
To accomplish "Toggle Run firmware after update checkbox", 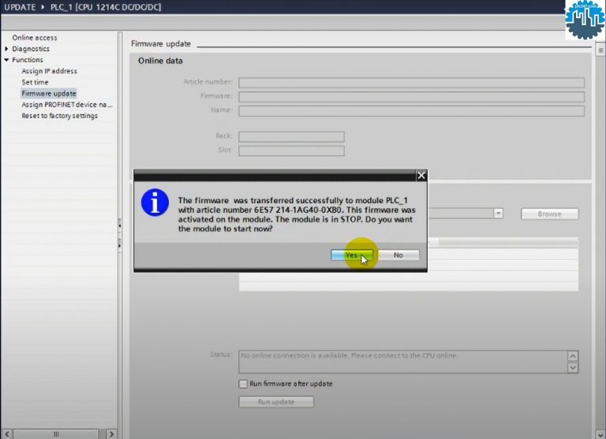I will [243, 384].
